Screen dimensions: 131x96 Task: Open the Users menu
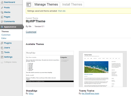(x=7, y=48)
